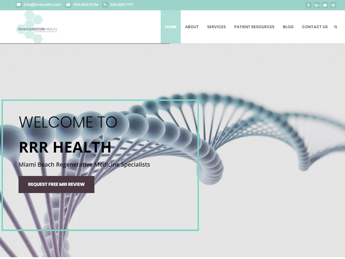Click the icon beside 855.900.STEM
This screenshot has height=259, width=345.
(x=68, y=5)
